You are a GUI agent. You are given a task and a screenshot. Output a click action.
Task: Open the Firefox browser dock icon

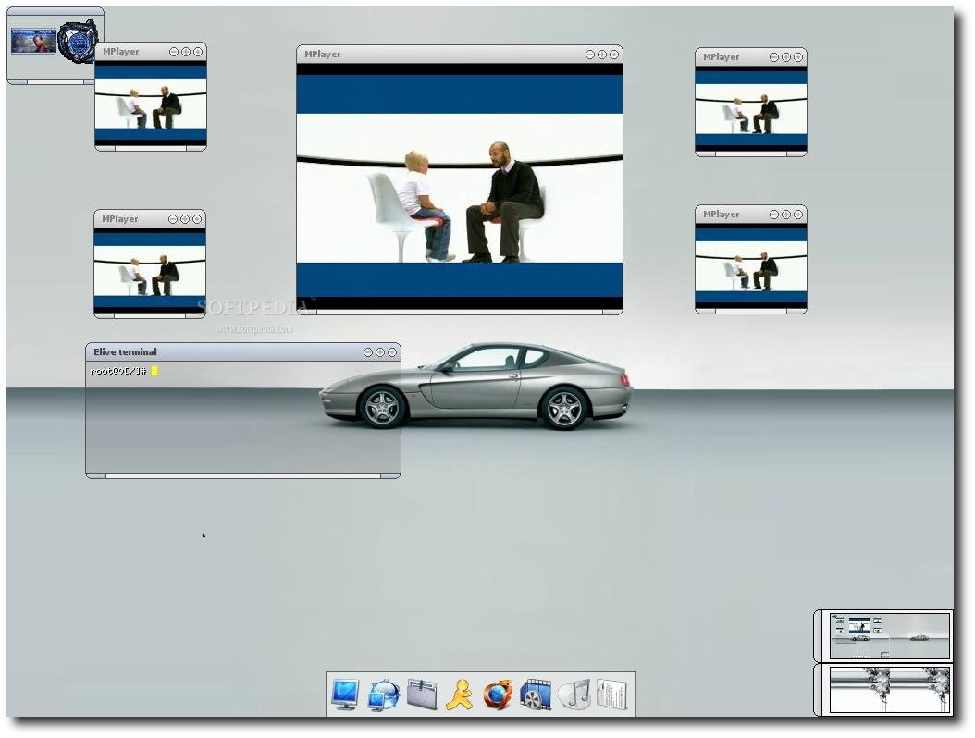point(498,695)
